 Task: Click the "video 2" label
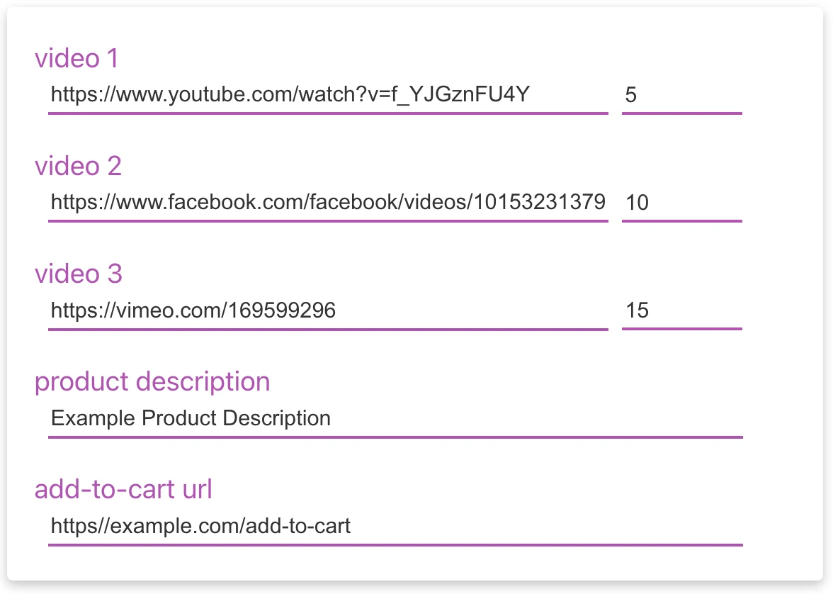pos(78,166)
